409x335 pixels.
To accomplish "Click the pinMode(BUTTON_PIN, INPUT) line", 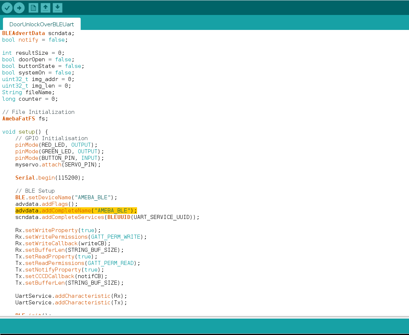I will pos(60,158).
